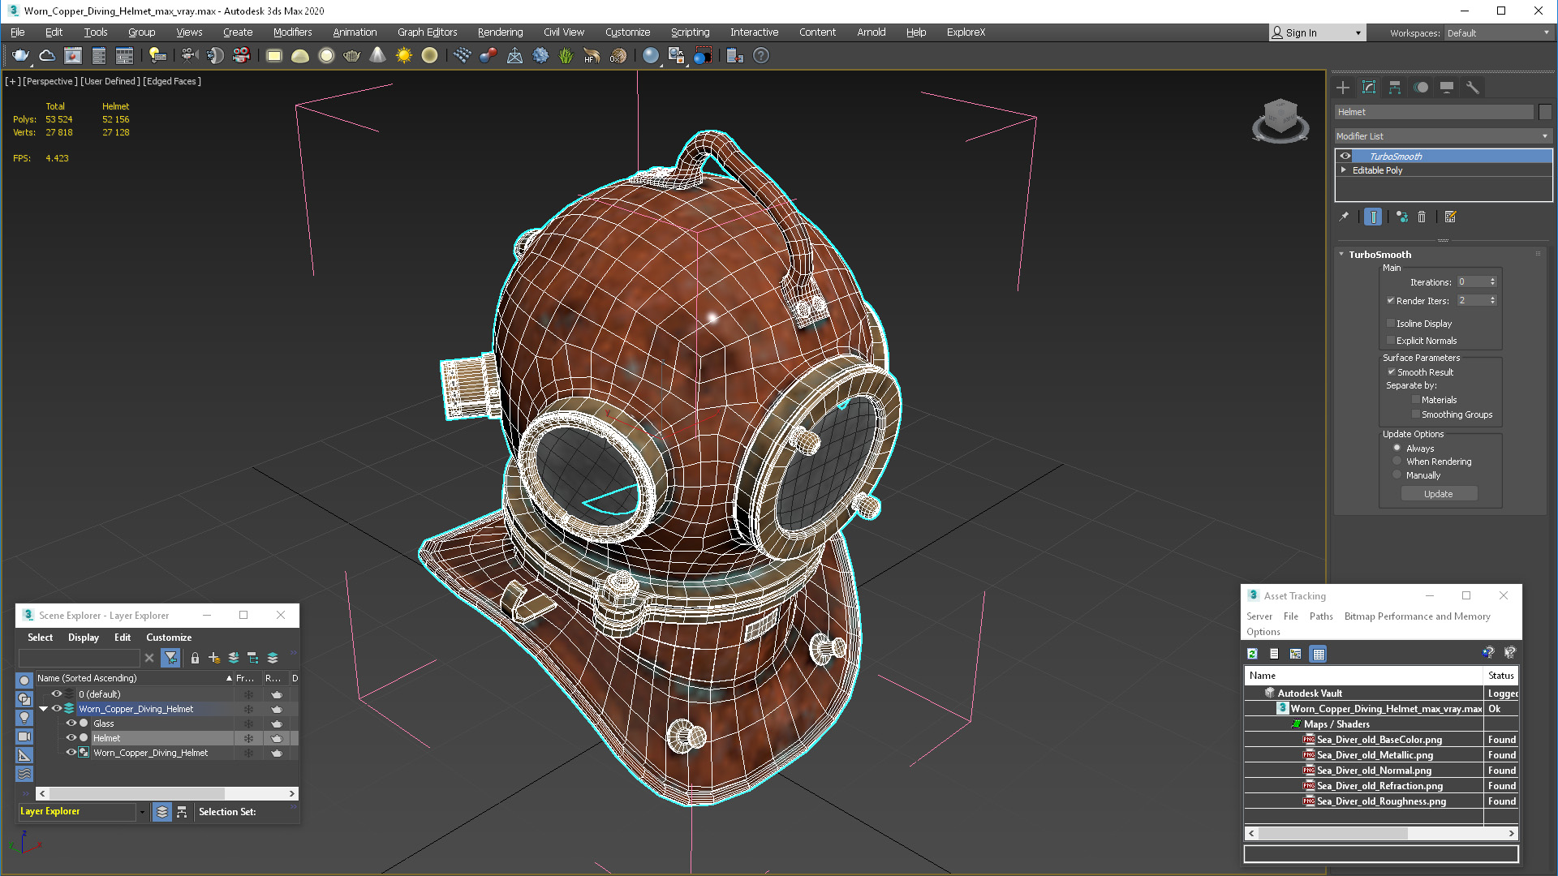Select the When Rendering update option
This screenshot has height=876, width=1558.
[x=1397, y=461]
